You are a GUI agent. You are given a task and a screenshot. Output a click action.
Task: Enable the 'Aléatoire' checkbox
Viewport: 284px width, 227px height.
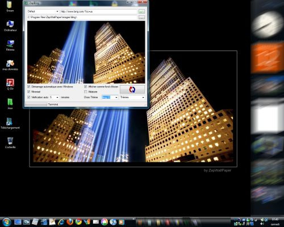tap(85, 91)
